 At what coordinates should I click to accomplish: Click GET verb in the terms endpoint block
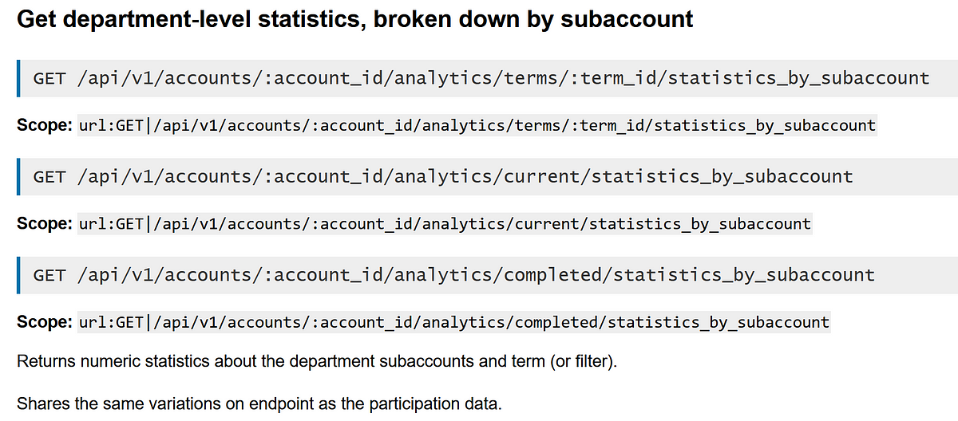pos(49,78)
